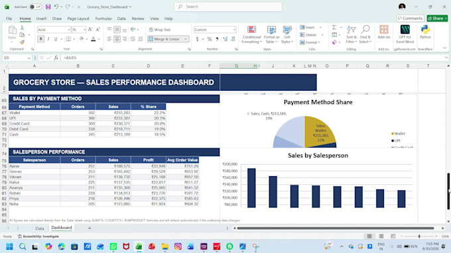The height and width of the screenshot is (253, 451).
Task: Expand the formula bar
Action: [x=446, y=58]
